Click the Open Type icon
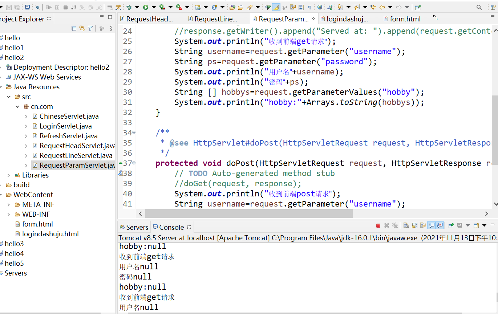The height and width of the screenshot is (314, 498). [232, 7]
